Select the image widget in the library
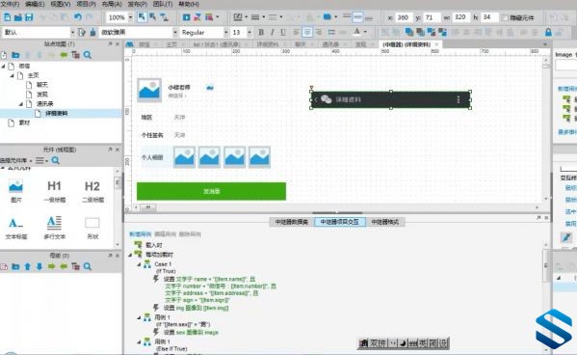This screenshot has width=577, height=355. tap(15, 191)
